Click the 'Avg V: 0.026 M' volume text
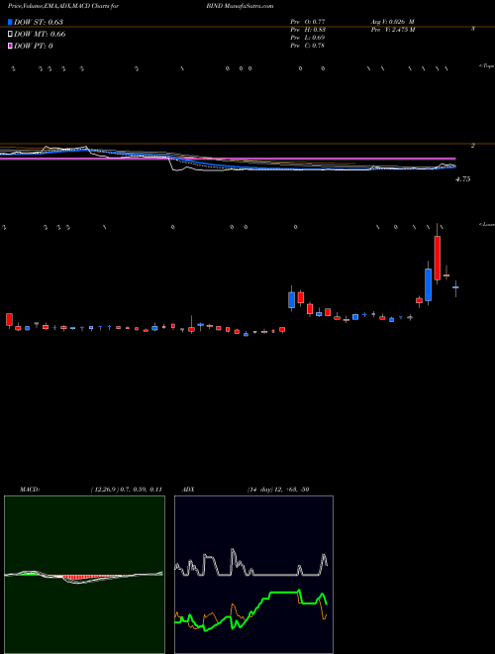495x654 pixels. pos(393,22)
